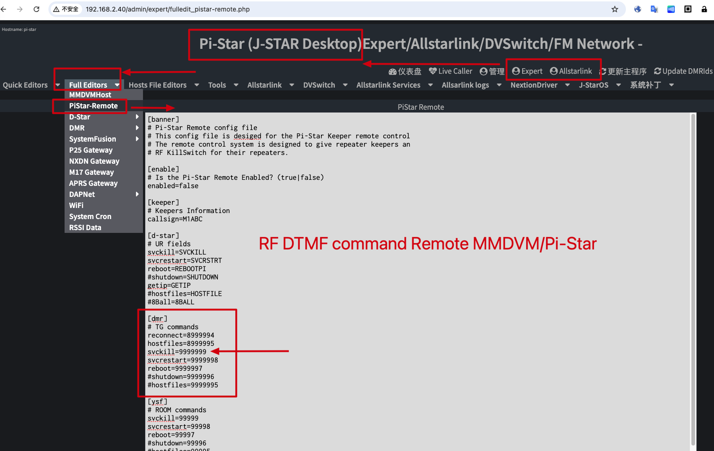
Task: Open the translate extension icon
Action: [x=654, y=9]
